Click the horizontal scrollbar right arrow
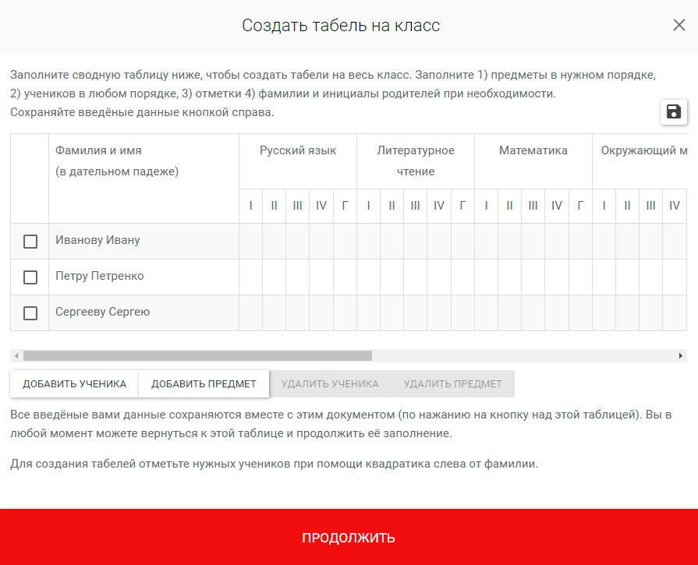The image size is (698, 565). click(x=681, y=355)
